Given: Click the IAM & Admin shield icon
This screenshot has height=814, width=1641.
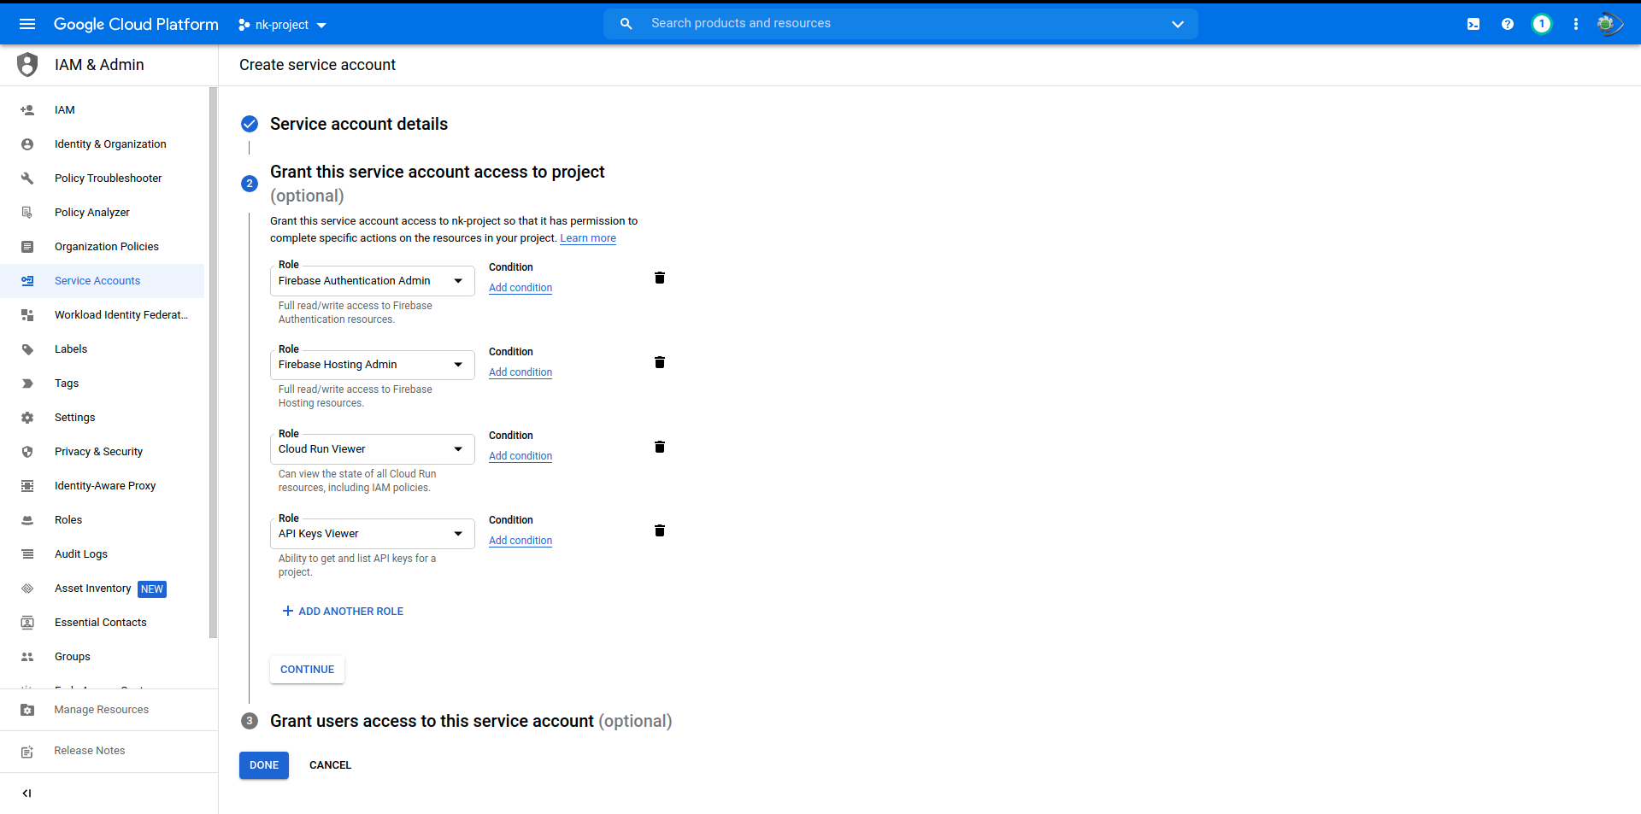Looking at the screenshot, I should coord(27,65).
